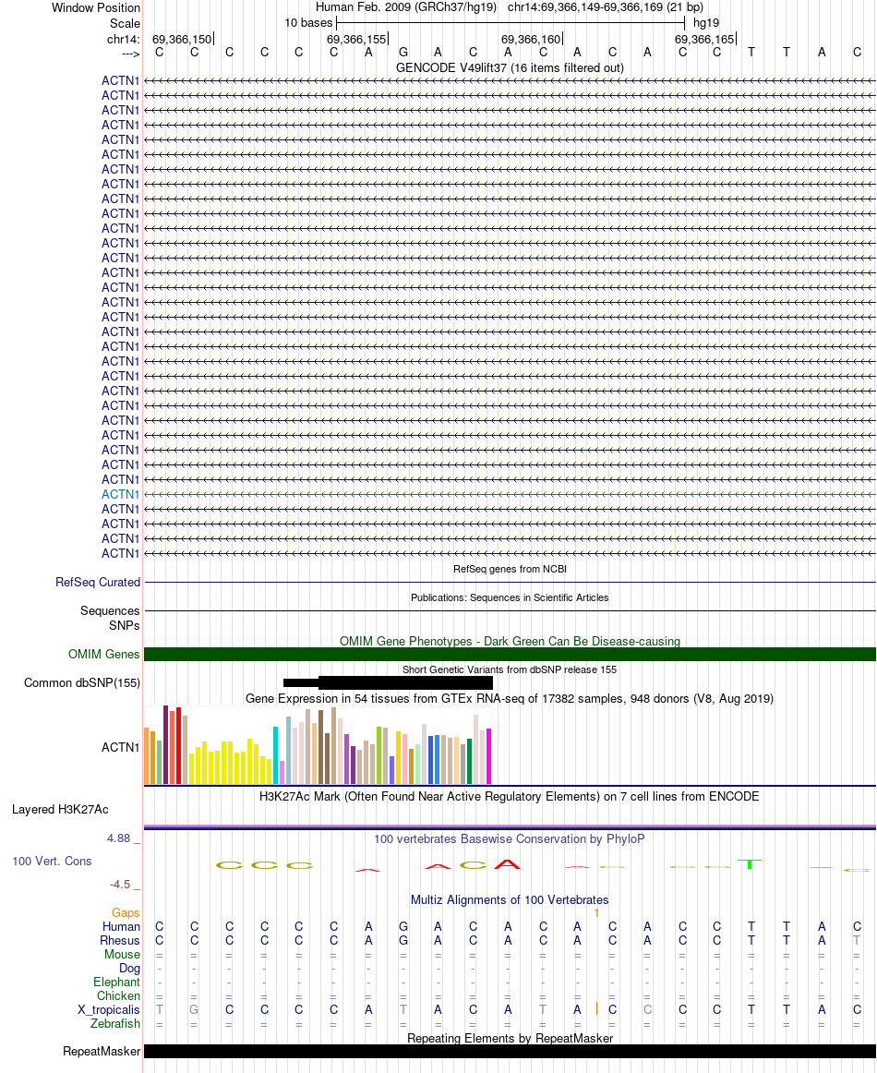
Task: Open the RepeatMasker track label
Action: coord(102,1051)
